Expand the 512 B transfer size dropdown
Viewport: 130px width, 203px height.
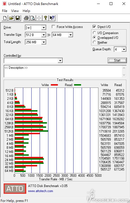tap(44, 35)
